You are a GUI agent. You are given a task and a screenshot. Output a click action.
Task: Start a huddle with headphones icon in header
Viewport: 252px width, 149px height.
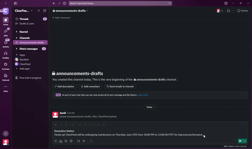click(x=228, y=11)
